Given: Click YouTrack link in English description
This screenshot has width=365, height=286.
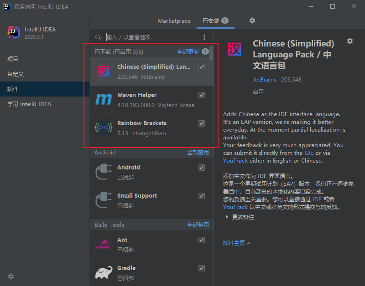Looking at the screenshot, I should [x=235, y=161].
